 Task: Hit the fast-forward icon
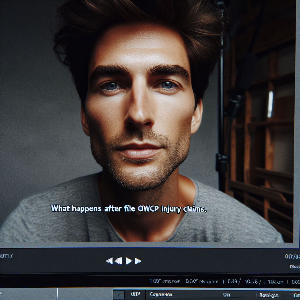pos(138,261)
